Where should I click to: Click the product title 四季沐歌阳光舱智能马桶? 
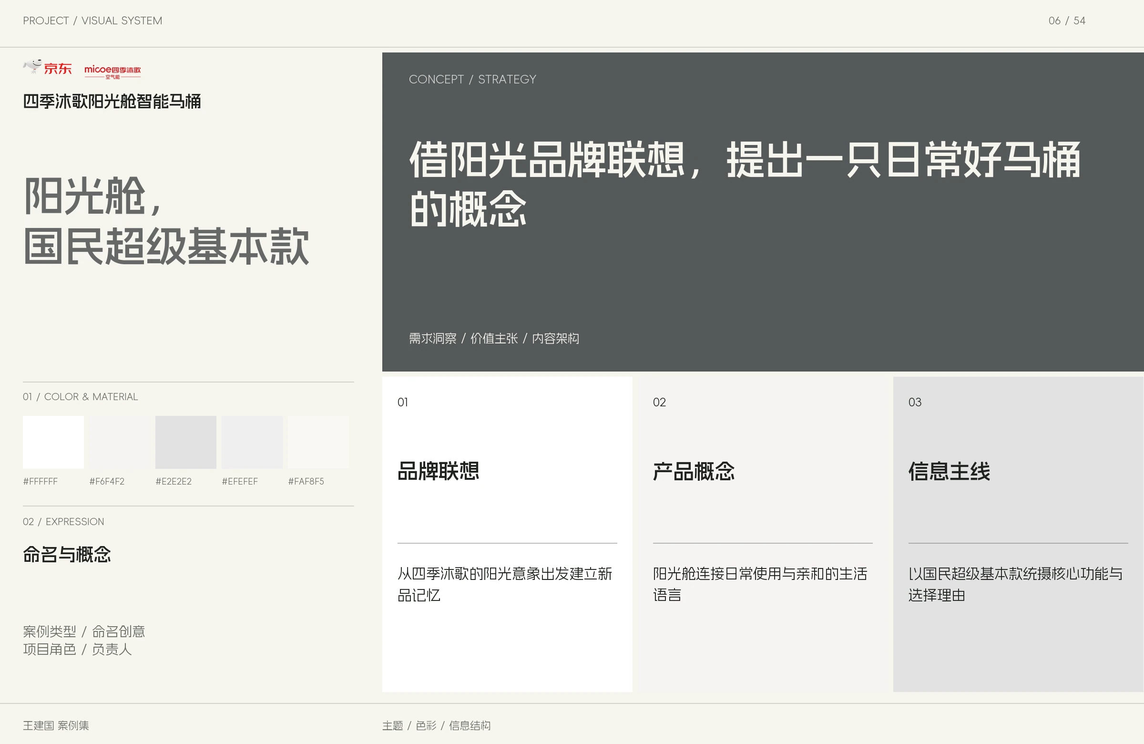112,102
